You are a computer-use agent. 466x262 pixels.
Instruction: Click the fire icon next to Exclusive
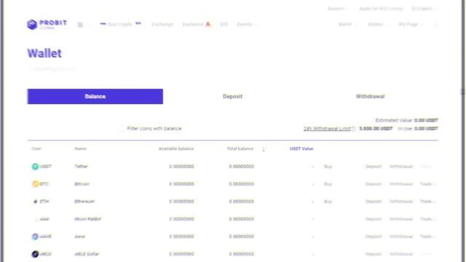point(208,24)
